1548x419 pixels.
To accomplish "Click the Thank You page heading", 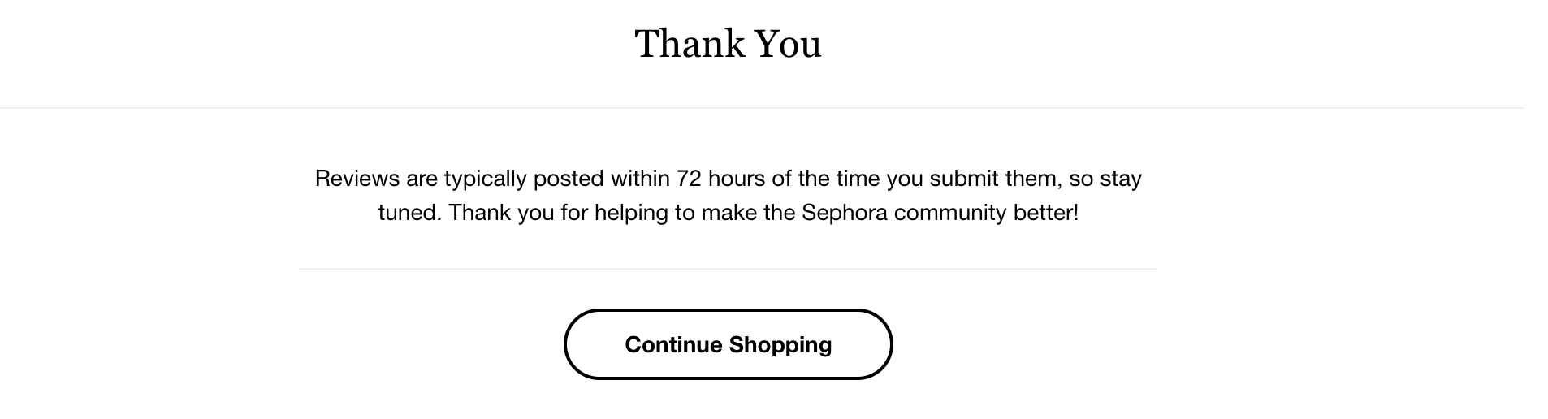I will (x=728, y=44).
